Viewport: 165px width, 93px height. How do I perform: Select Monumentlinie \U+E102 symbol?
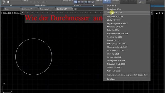tap(127, 47)
